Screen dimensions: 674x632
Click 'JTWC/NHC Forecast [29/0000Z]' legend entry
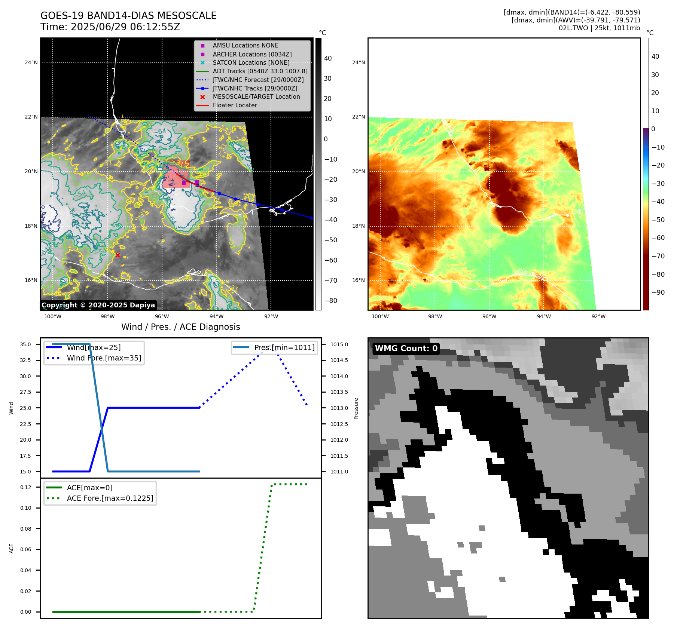(258, 80)
